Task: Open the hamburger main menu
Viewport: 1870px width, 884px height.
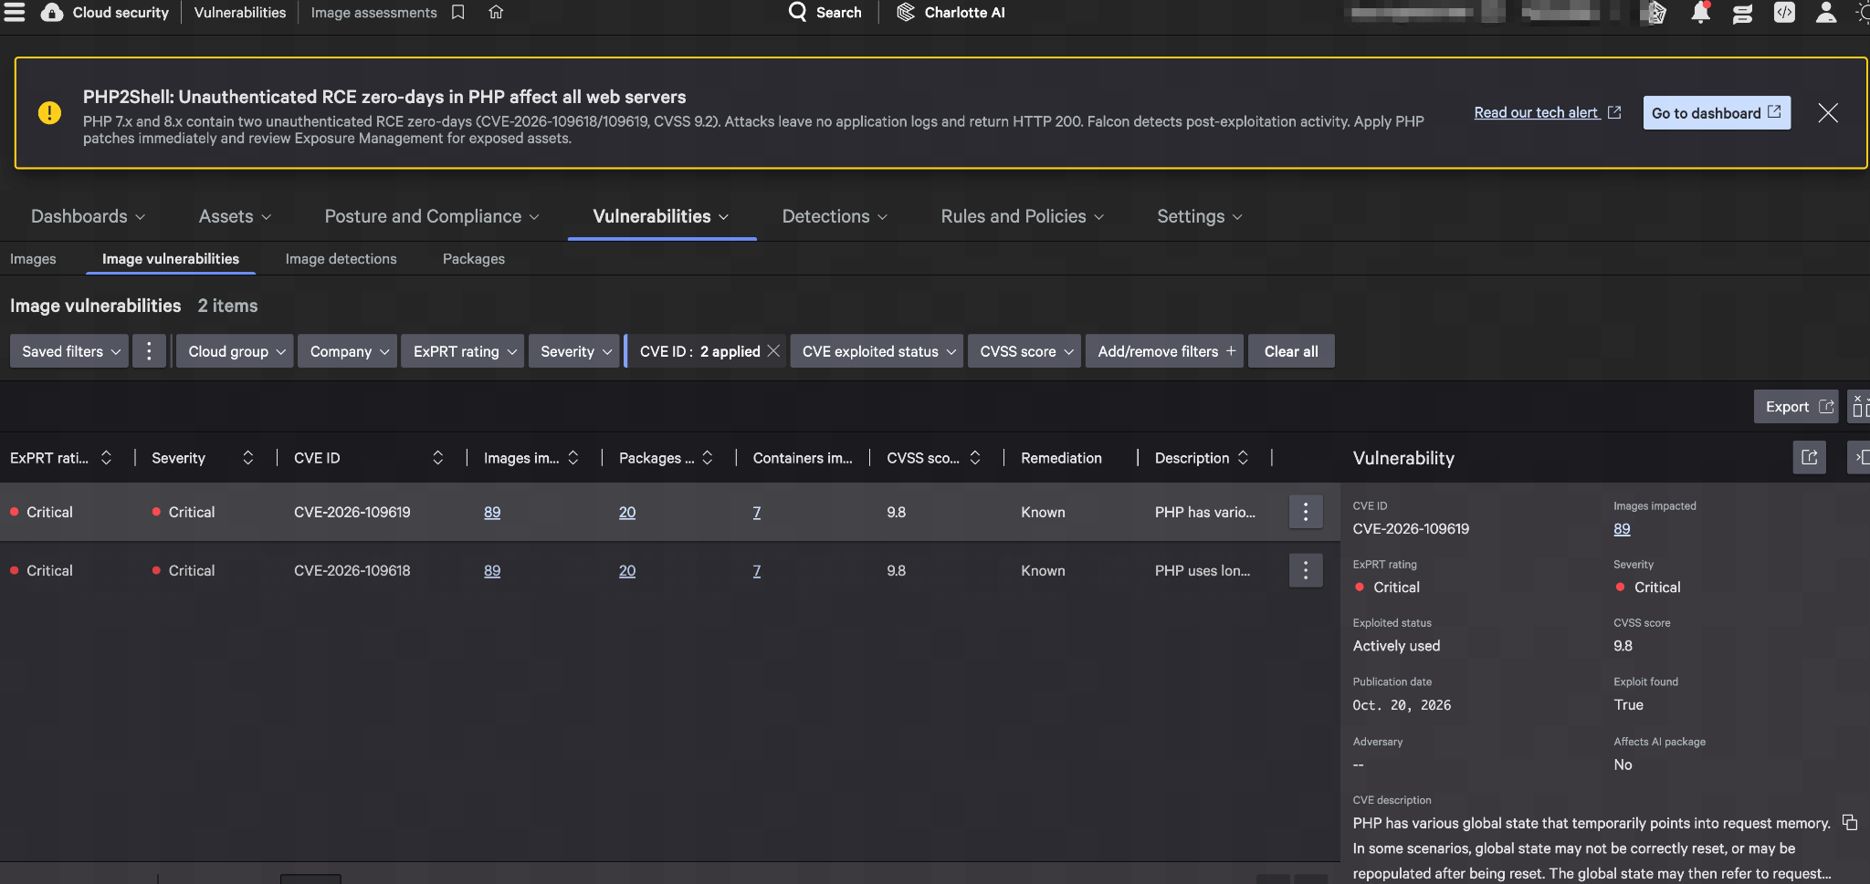Action: 15,12
